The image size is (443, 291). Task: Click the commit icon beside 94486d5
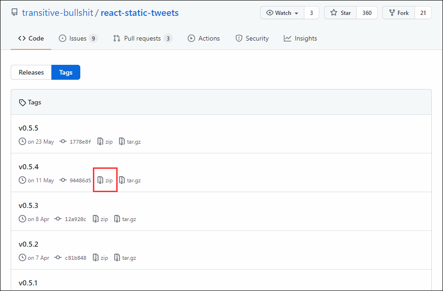63,180
